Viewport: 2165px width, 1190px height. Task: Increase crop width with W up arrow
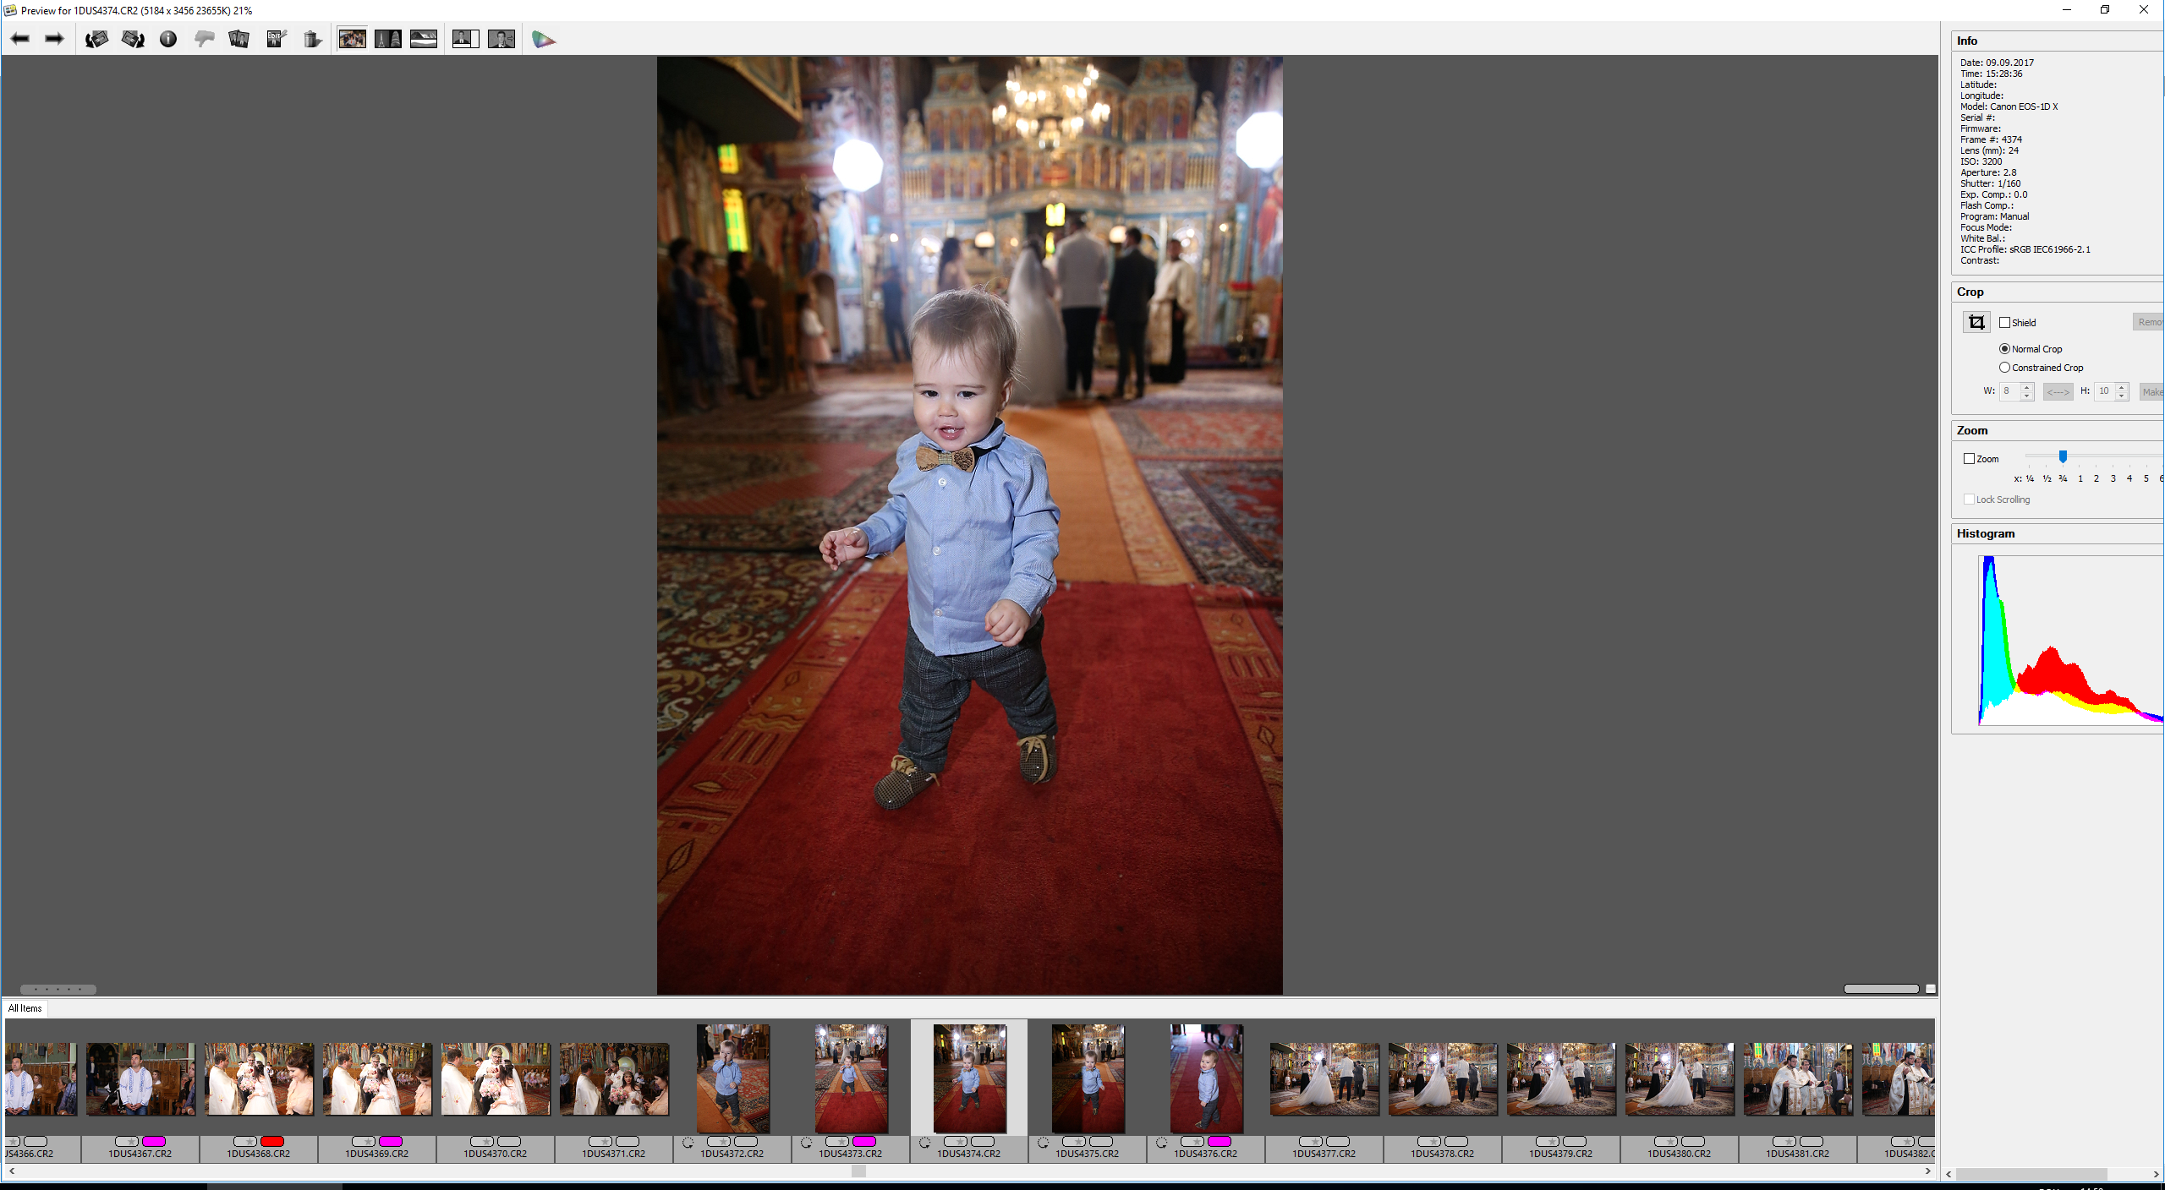[2026, 387]
